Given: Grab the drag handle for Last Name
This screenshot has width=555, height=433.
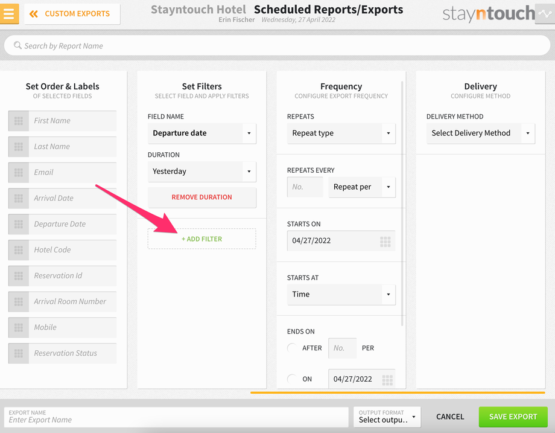Looking at the screenshot, I should click(x=19, y=147).
